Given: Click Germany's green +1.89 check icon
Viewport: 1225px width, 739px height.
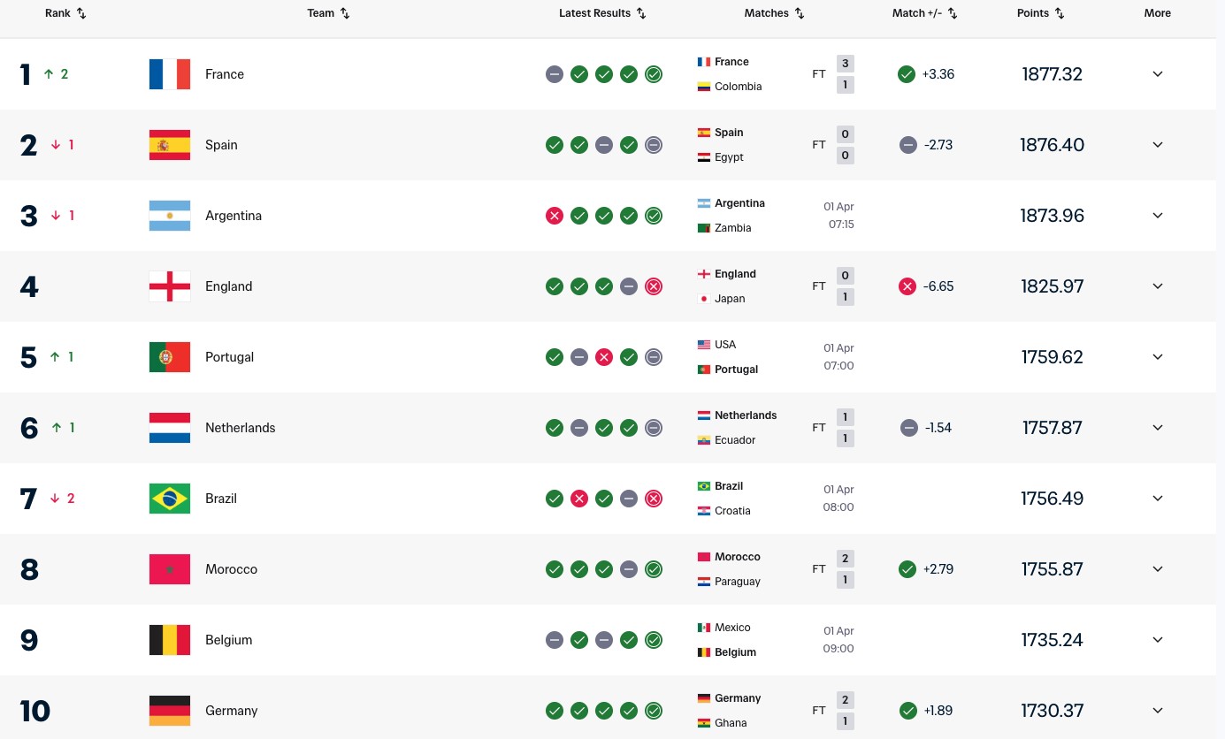Looking at the screenshot, I should [907, 711].
